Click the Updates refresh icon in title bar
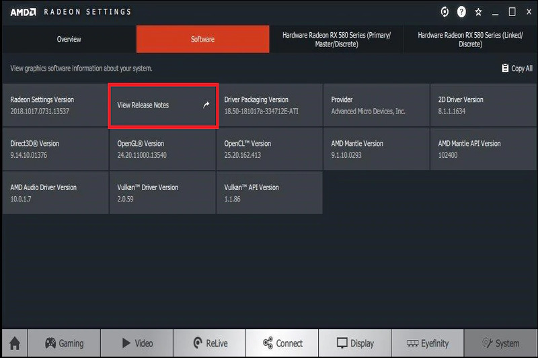Image resolution: width=538 pixels, height=358 pixels. pos(444,12)
